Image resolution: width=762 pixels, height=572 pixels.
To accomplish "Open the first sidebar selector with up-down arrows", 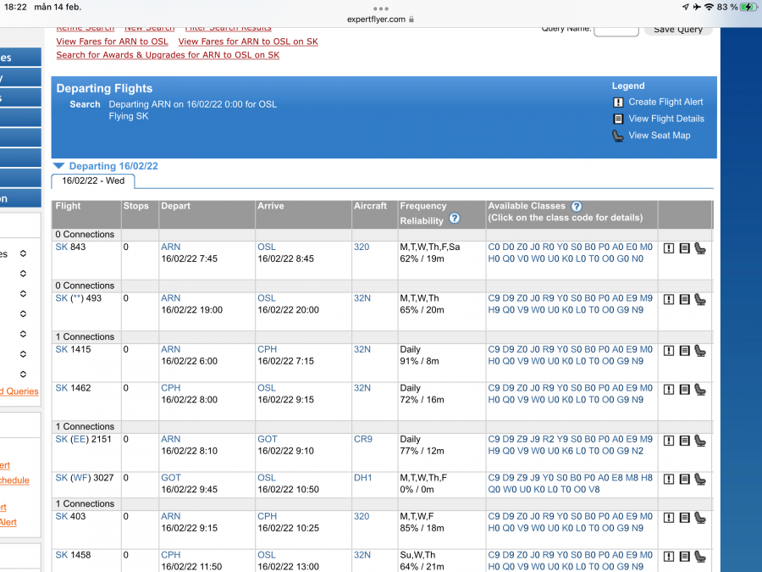I will [23, 253].
